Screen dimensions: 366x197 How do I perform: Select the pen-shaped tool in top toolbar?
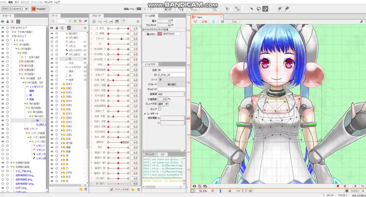click(287, 9)
